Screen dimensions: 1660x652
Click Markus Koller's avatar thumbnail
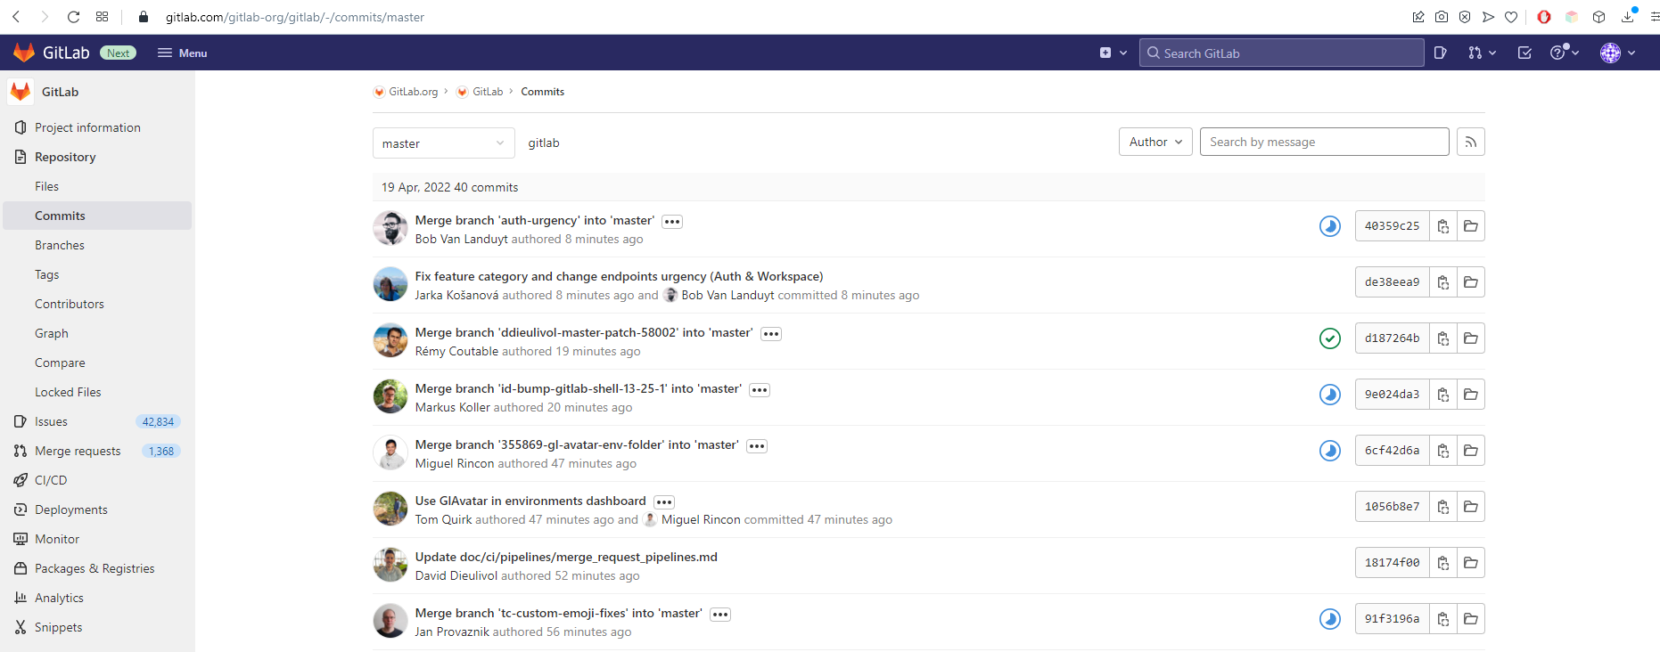coord(390,396)
